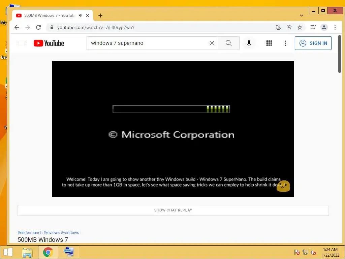
Task: Bookmark this tab with the star
Action: click(300, 27)
